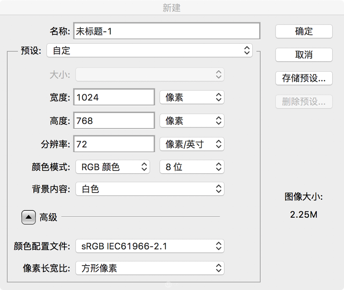Open the 预设 dropdown showing 自定
This screenshot has height=290, width=344.
[150, 51]
